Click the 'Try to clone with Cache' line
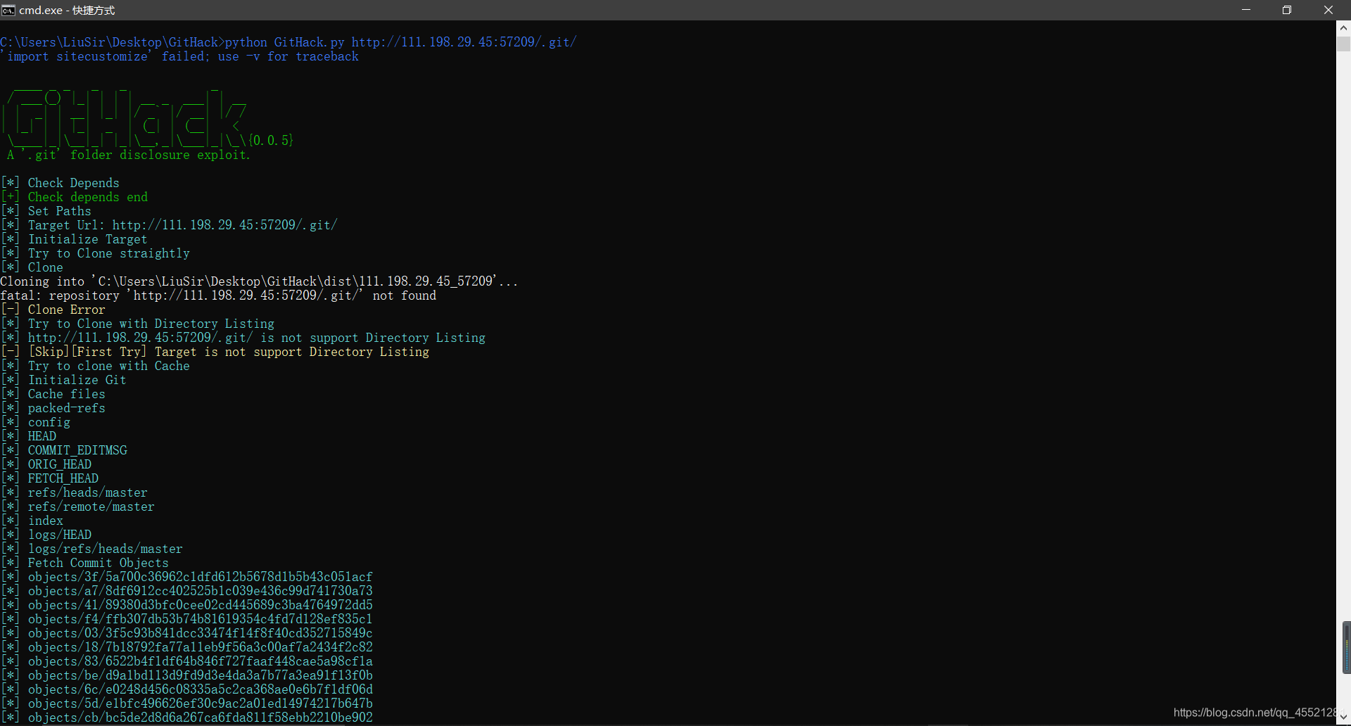This screenshot has width=1351, height=726. [96, 366]
